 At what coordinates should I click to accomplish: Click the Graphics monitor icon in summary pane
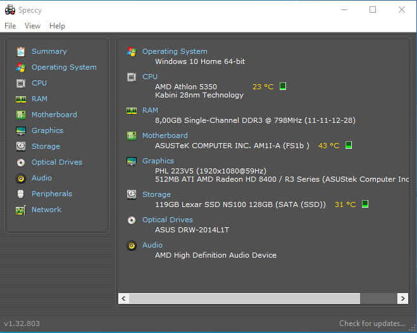(132, 161)
